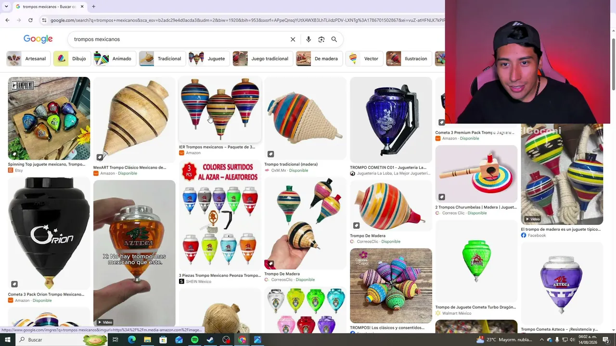Image resolution: width=616 pixels, height=346 pixels.
Task: Open the purple Azteca trompo image
Action: point(562,284)
